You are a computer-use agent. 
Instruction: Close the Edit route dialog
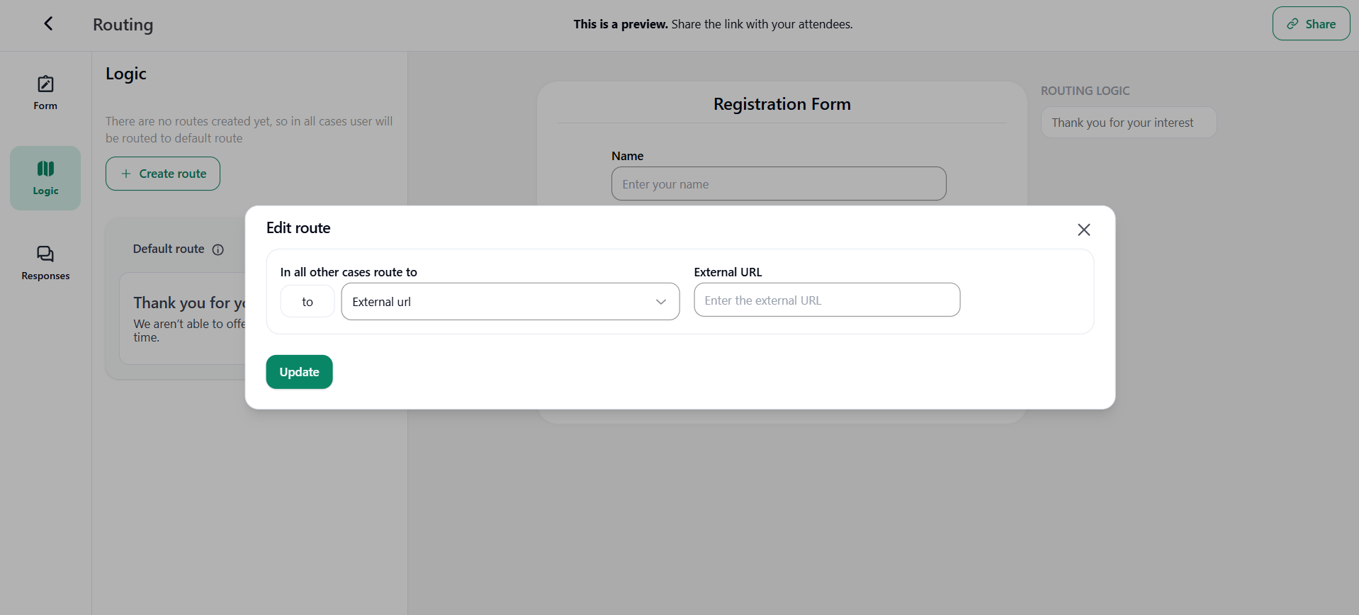pyautogui.click(x=1083, y=230)
